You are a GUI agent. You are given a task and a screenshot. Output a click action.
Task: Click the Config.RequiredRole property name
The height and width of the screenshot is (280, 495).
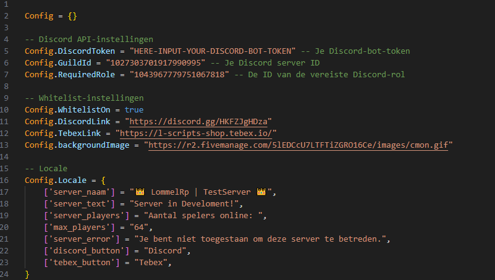pos(70,75)
